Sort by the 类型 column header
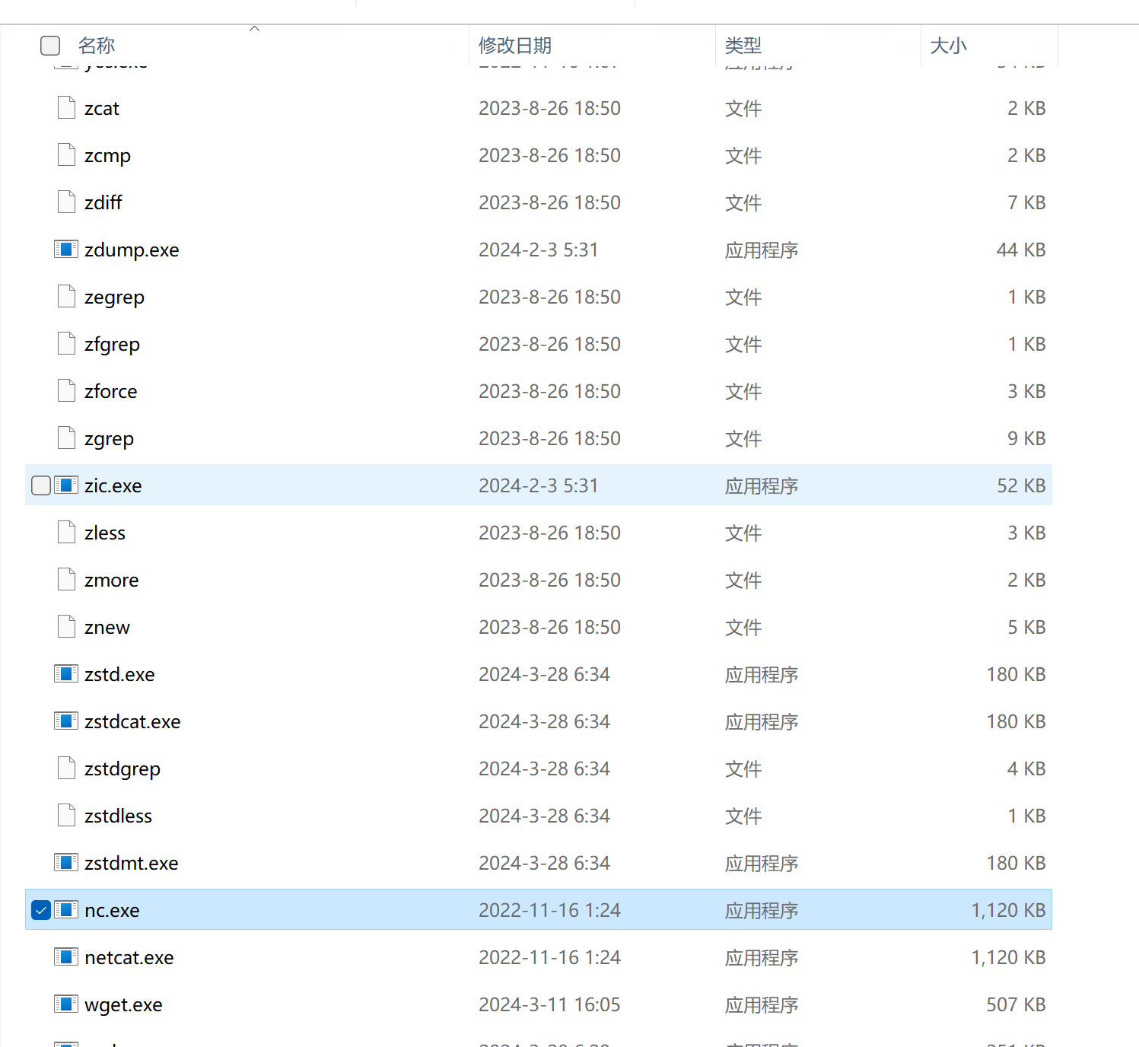The width and height of the screenshot is (1139, 1047). [x=743, y=46]
